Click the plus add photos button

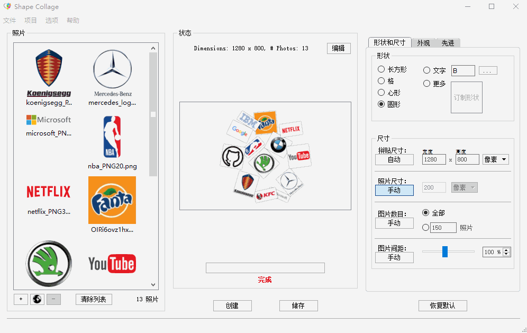tap(21, 299)
